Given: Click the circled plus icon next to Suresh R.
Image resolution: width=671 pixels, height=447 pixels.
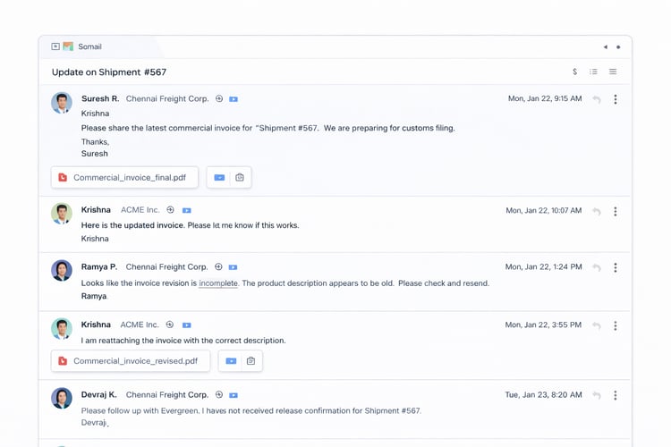Looking at the screenshot, I should pyautogui.click(x=219, y=99).
